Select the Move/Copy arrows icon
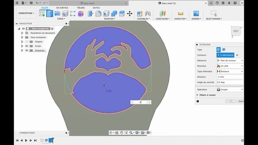The width and height of the screenshot is (258, 145). (130, 14)
